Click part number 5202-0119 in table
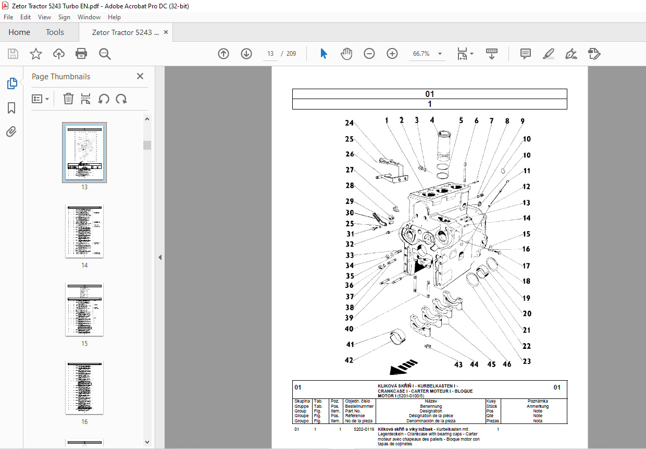646x449 pixels. click(x=364, y=429)
